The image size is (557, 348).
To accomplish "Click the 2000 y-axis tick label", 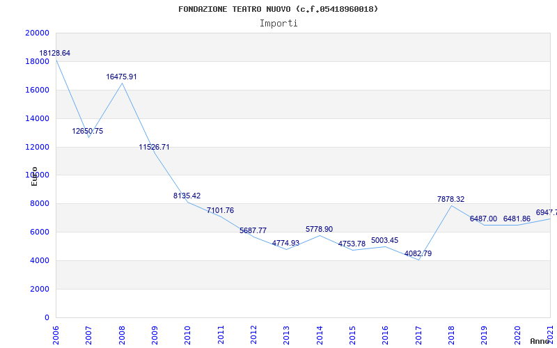I will pyautogui.click(x=39, y=289).
